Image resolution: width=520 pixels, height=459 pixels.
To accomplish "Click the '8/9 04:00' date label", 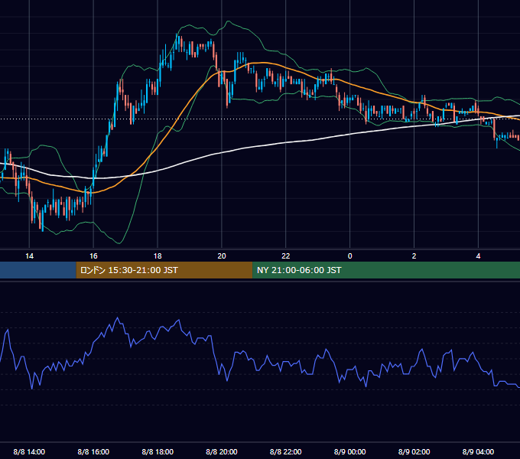I will [478, 451].
